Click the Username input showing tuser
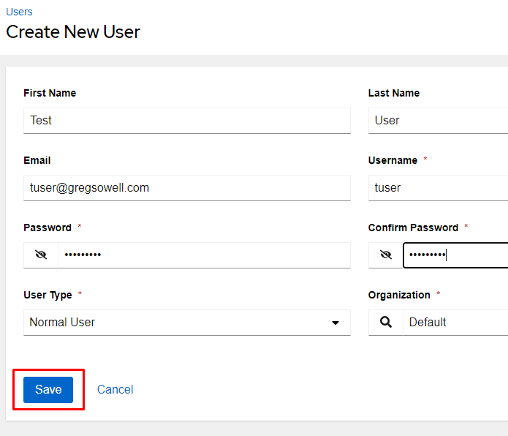This screenshot has width=508, height=436. pyautogui.click(x=439, y=187)
